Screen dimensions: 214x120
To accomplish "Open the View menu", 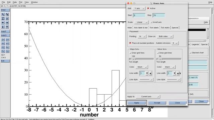I will 27,2.
